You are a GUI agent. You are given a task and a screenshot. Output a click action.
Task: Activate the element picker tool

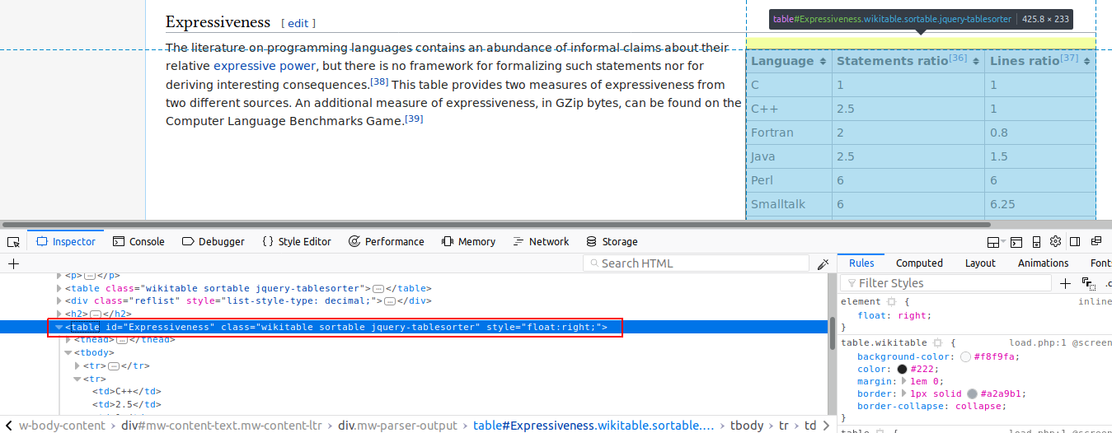pos(13,242)
